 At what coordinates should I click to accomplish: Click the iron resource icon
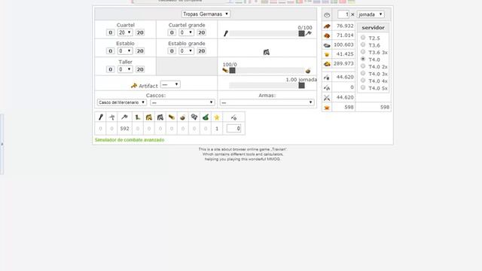point(327,45)
